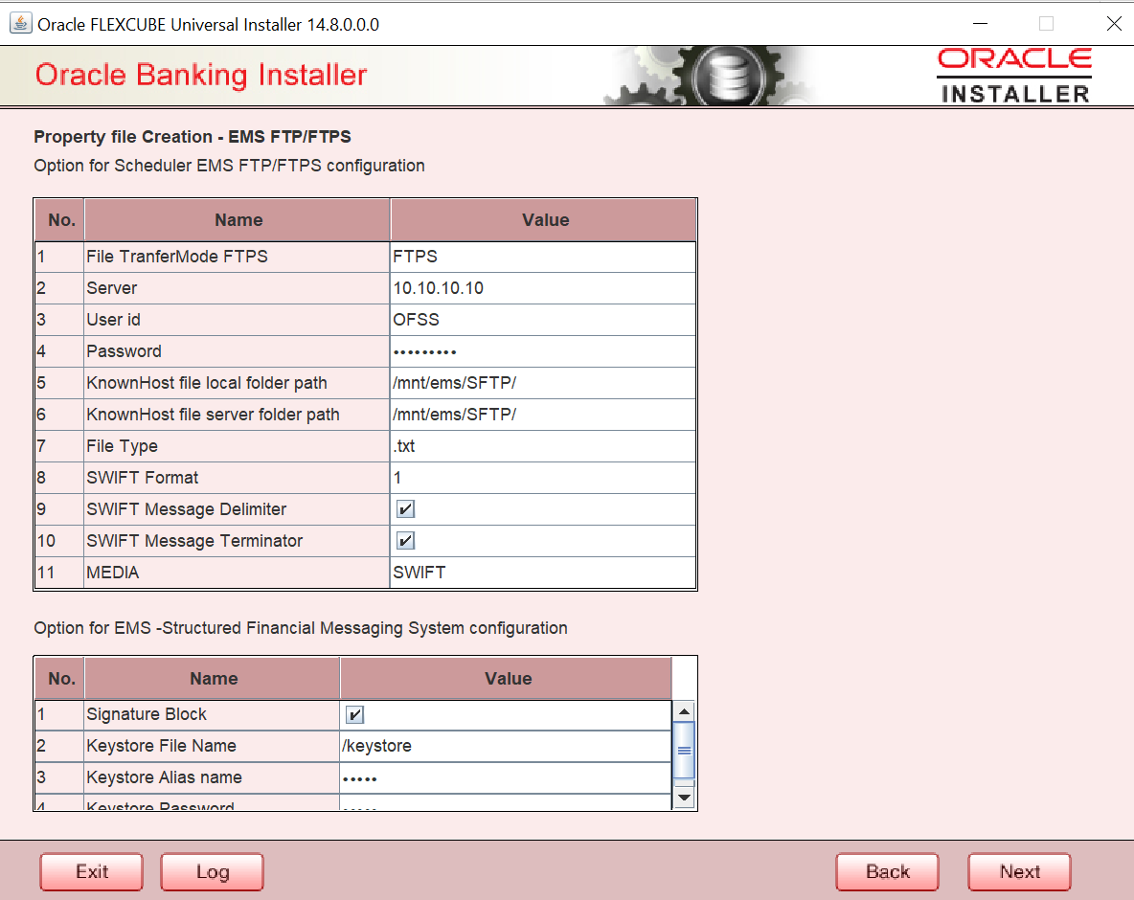The image size is (1134, 900).
Task: Select 'Keystore Alias name' name cell
Action: pyautogui.click(x=212, y=777)
